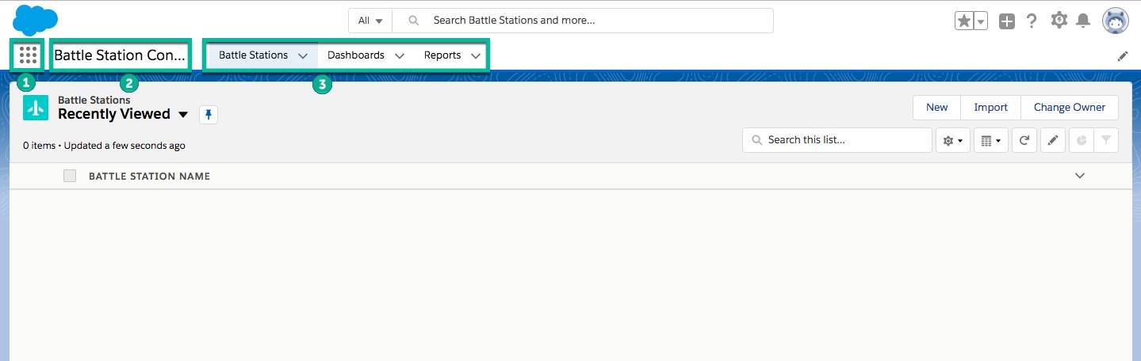This screenshot has height=361, width=1141.
Task: Click the Show filters funnel icon
Action: [x=1106, y=140]
